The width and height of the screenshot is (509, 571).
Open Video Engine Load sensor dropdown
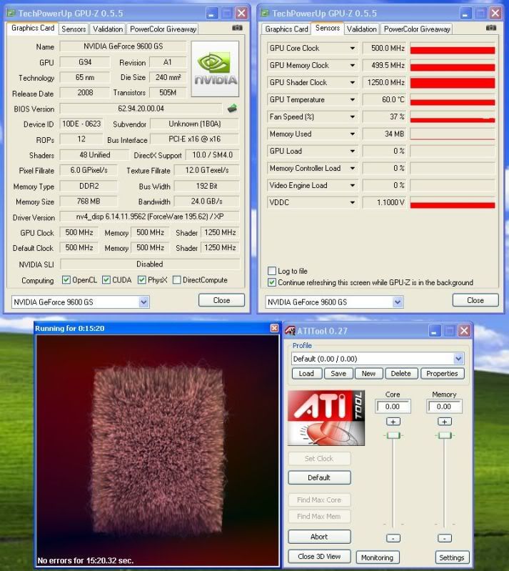[352, 185]
